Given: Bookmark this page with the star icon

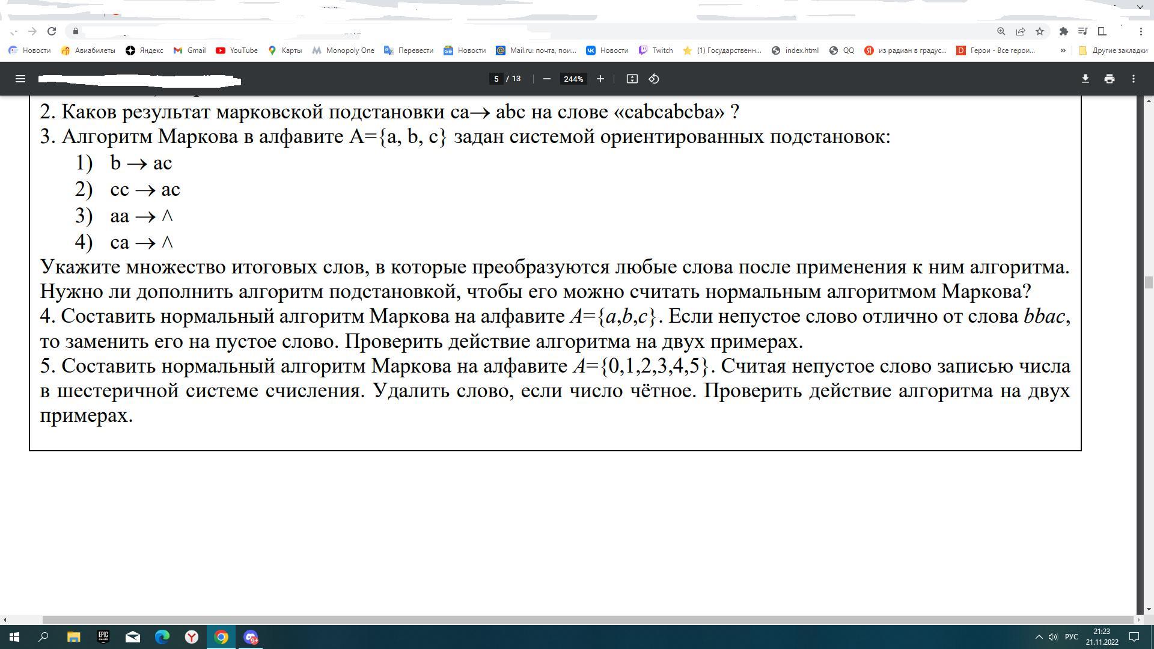Looking at the screenshot, I should [1039, 31].
